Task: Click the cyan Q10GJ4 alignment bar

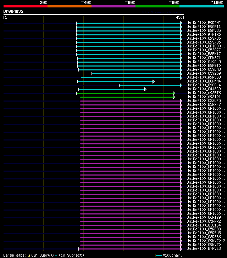Action: click(x=151, y=85)
